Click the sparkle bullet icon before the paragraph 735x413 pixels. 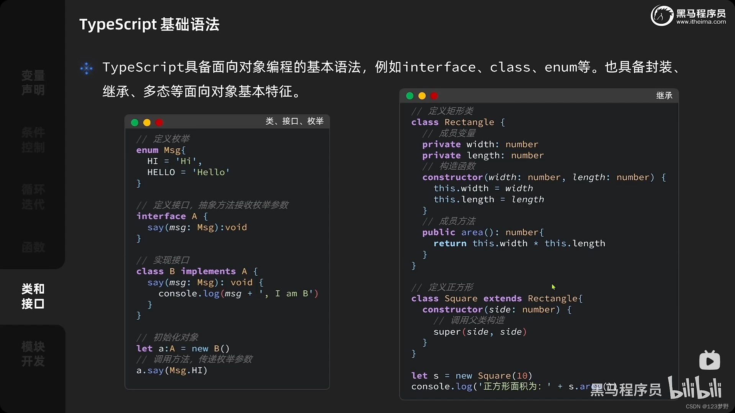(87, 68)
